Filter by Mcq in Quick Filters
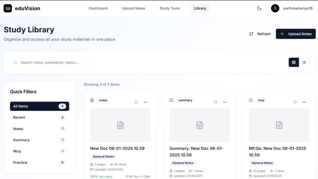Screen dimensions: 318x179 (x=39, y=151)
